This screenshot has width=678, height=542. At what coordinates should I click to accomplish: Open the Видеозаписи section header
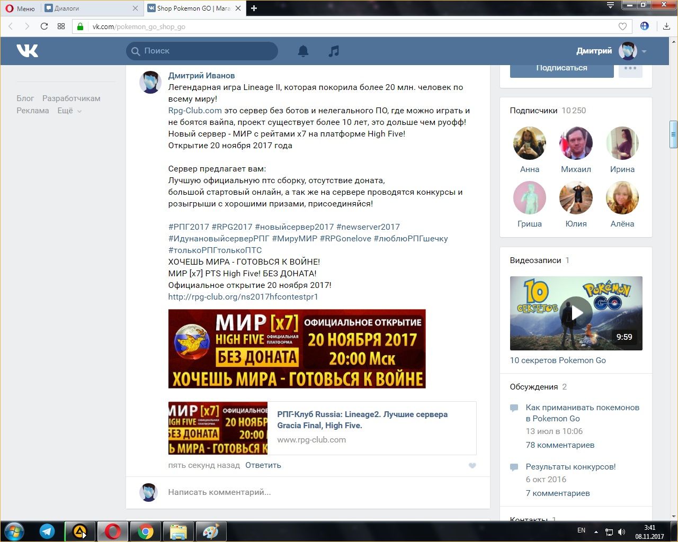click(x=539, y=260)
